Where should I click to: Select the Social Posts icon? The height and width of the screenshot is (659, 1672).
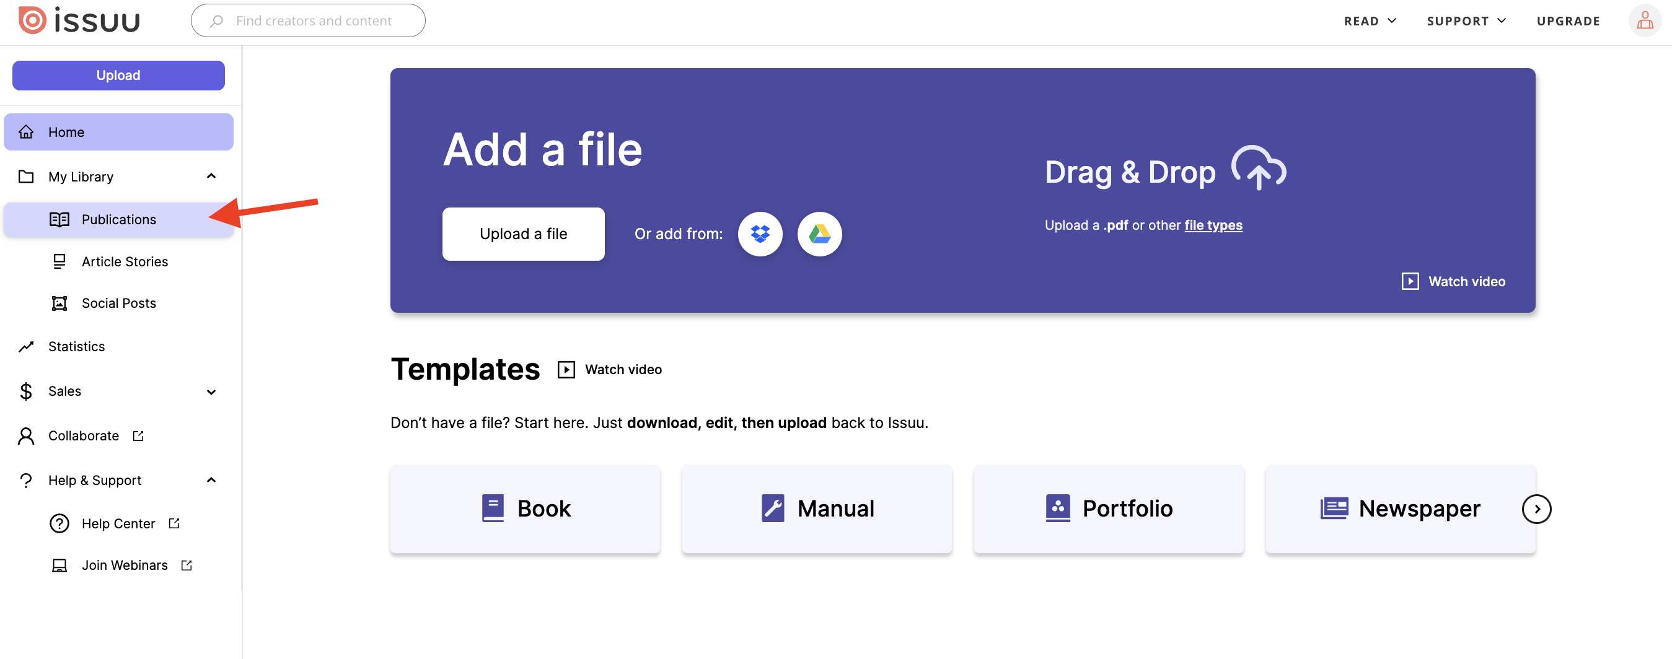click(59, 303)
